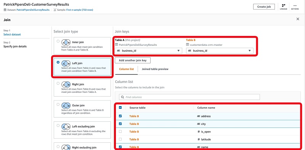This screenshot has height=150, width=305.
Task: Select the Outer join radio button
Action: (58, 105)
